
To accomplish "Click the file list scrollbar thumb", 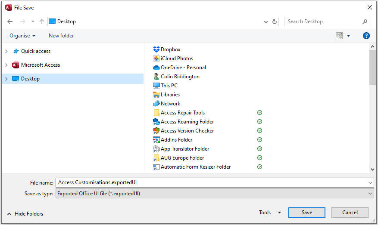I will 372,68.
